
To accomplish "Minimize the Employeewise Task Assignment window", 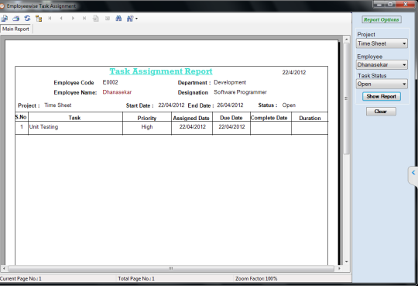I will tap(379, 4).
